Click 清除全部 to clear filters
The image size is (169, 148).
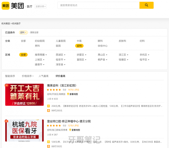pos(34,32)
